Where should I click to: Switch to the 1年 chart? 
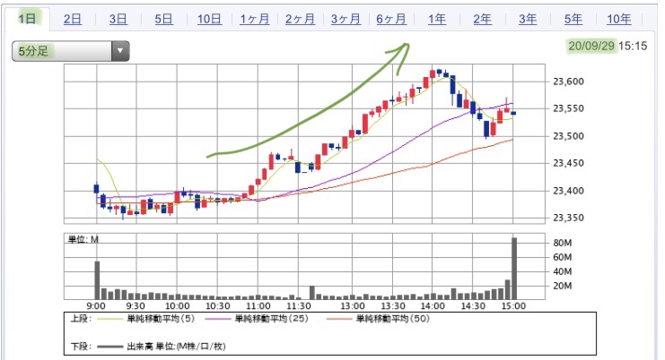click(x=437, y=19)
